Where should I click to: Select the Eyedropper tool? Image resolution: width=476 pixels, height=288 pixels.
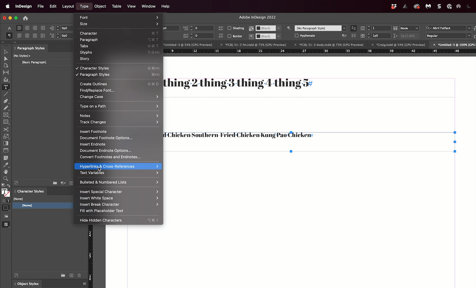6,165
